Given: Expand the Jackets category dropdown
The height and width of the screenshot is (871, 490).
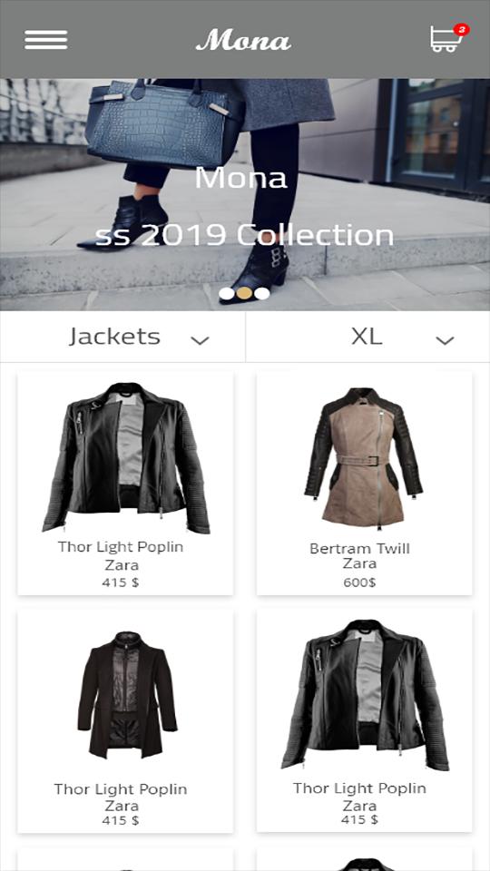Looking at the screenshot, I should click(x=122, y=338).
